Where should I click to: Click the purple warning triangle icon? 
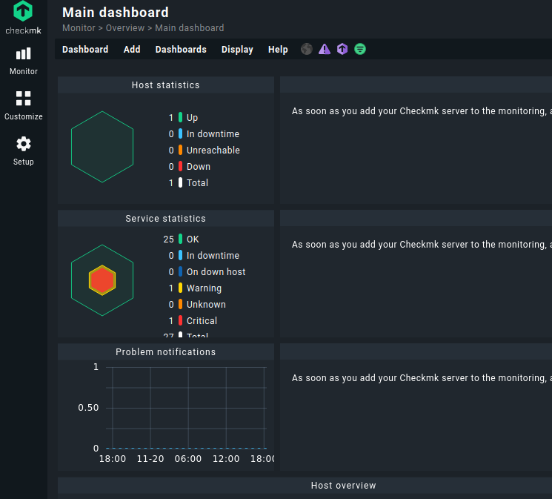coord(325,49)
